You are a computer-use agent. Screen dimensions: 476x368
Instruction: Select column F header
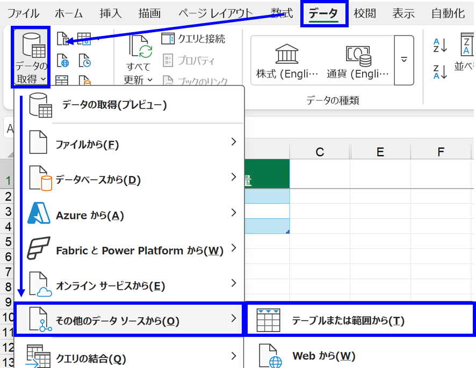(x=441, y=152)
